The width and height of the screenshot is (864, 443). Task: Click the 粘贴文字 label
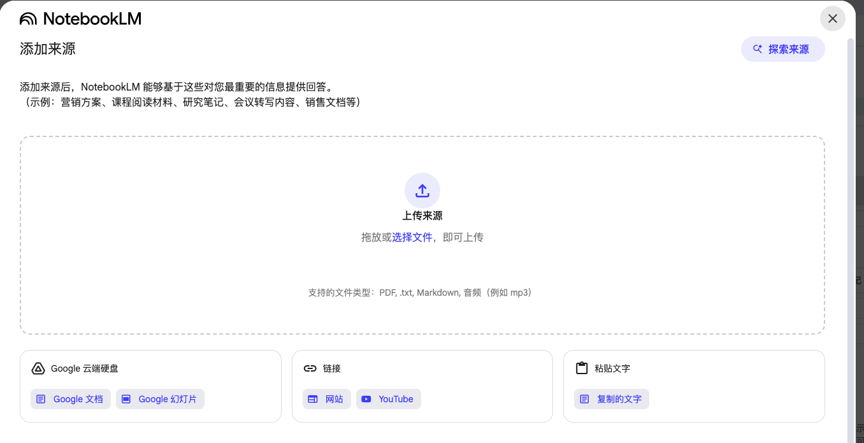(x=612, y=368)
